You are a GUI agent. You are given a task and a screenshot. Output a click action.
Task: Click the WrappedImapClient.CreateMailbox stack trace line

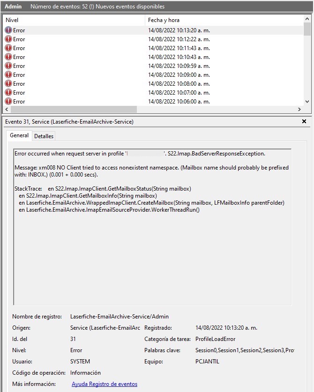(152, 203)
